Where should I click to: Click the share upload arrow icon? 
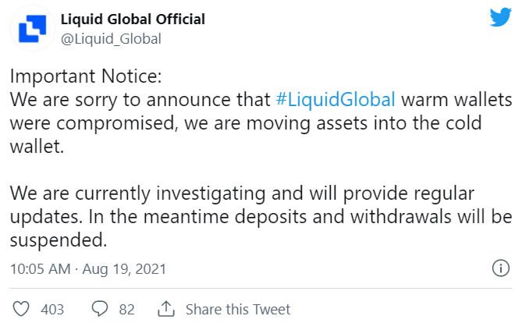165,309
